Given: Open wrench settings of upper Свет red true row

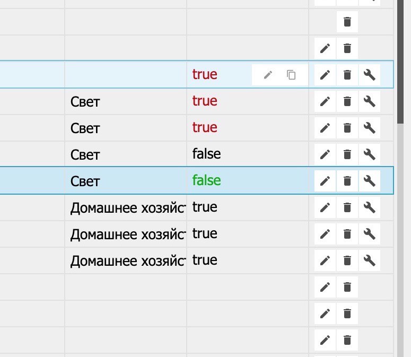Looking at the screenshot, I should tap(369, 101).
